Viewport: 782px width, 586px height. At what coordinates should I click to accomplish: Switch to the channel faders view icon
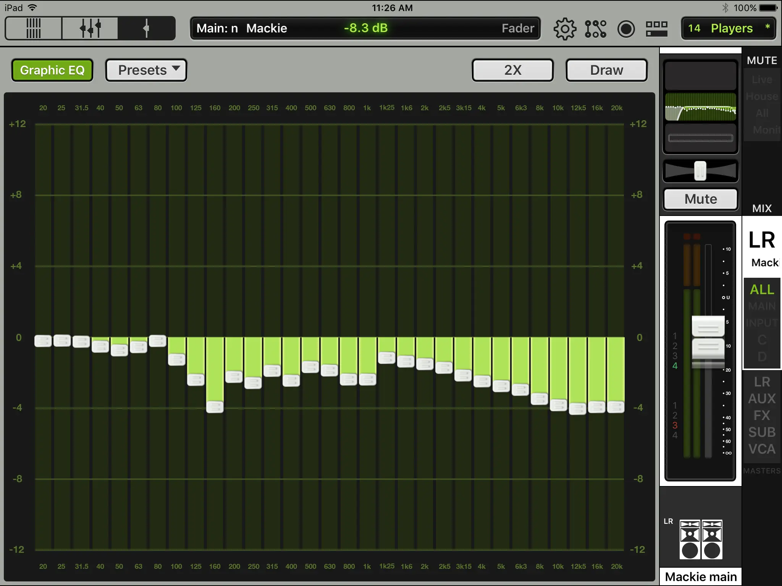(90, 28)
